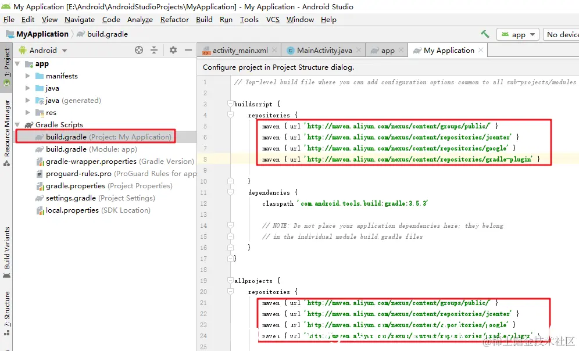Fold the allprojects block at line 19
The image size is (579, 351).
tap(230, 281)
